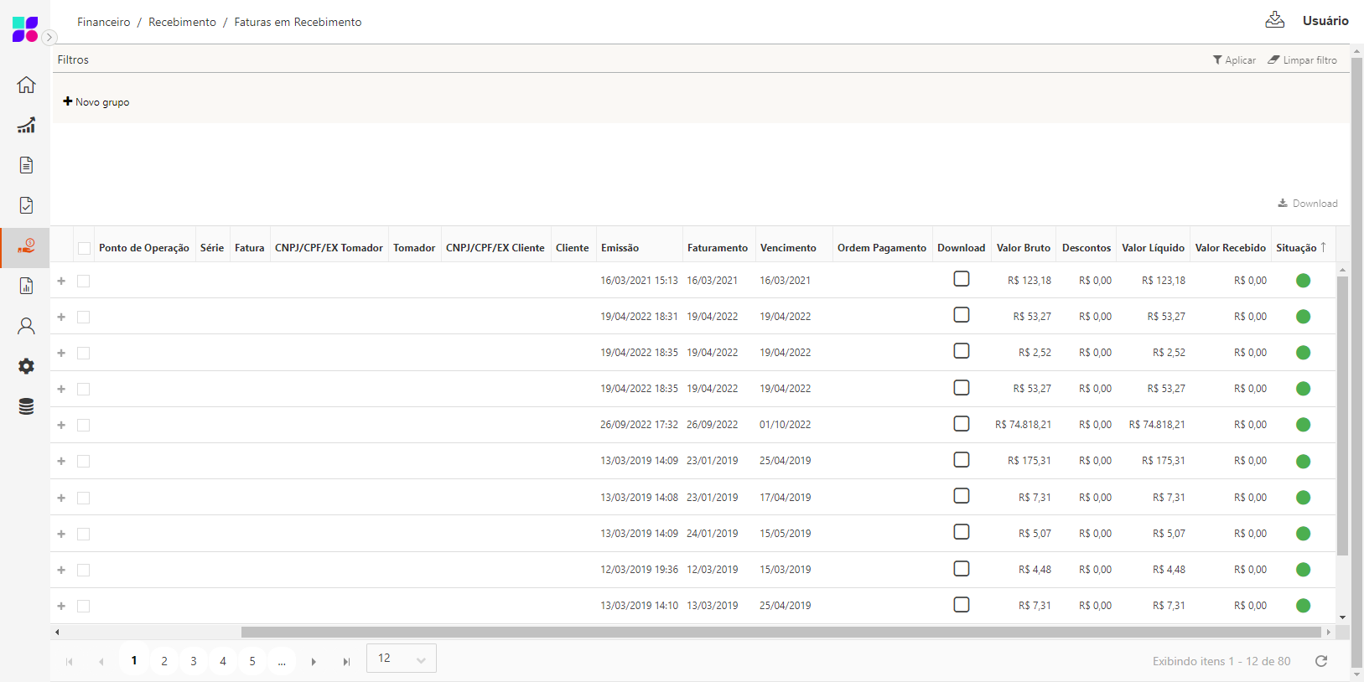Click Limpar filtro to clear filters

tap(1302, 60)
